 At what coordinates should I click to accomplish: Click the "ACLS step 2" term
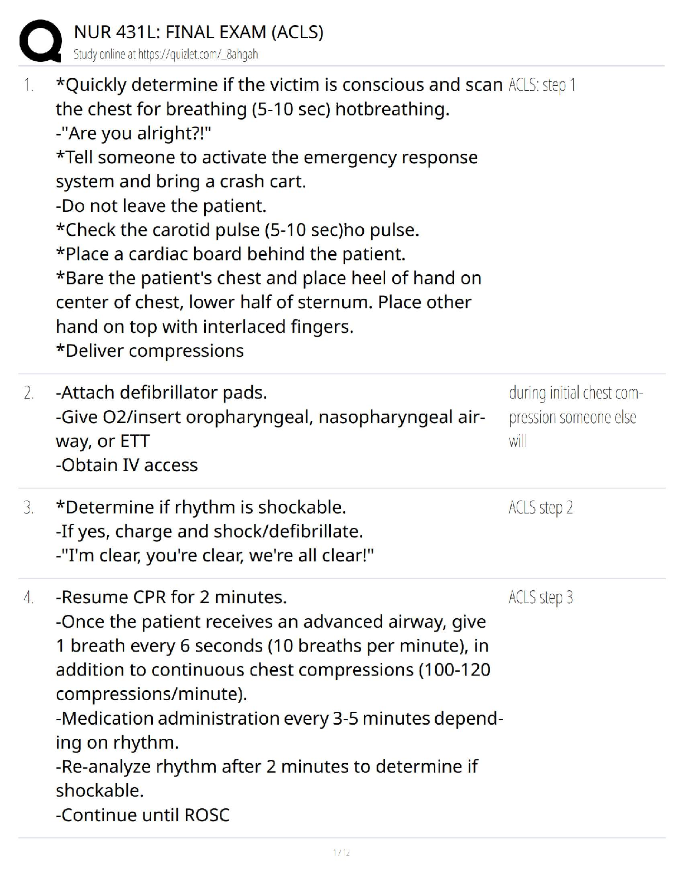tap(541, 508)
